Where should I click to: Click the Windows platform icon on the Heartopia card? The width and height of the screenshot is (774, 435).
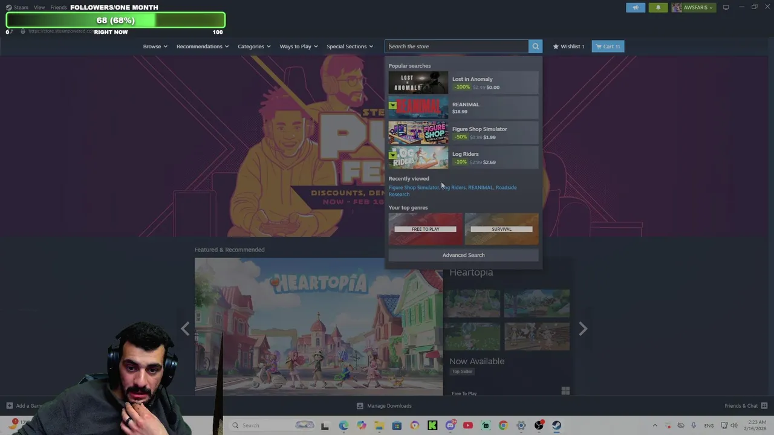tap(565, 391)
